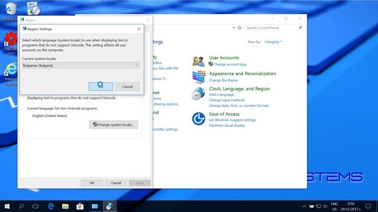Click the refresh icon in Control Panel

pyautogui.click(x=239, y=28)
